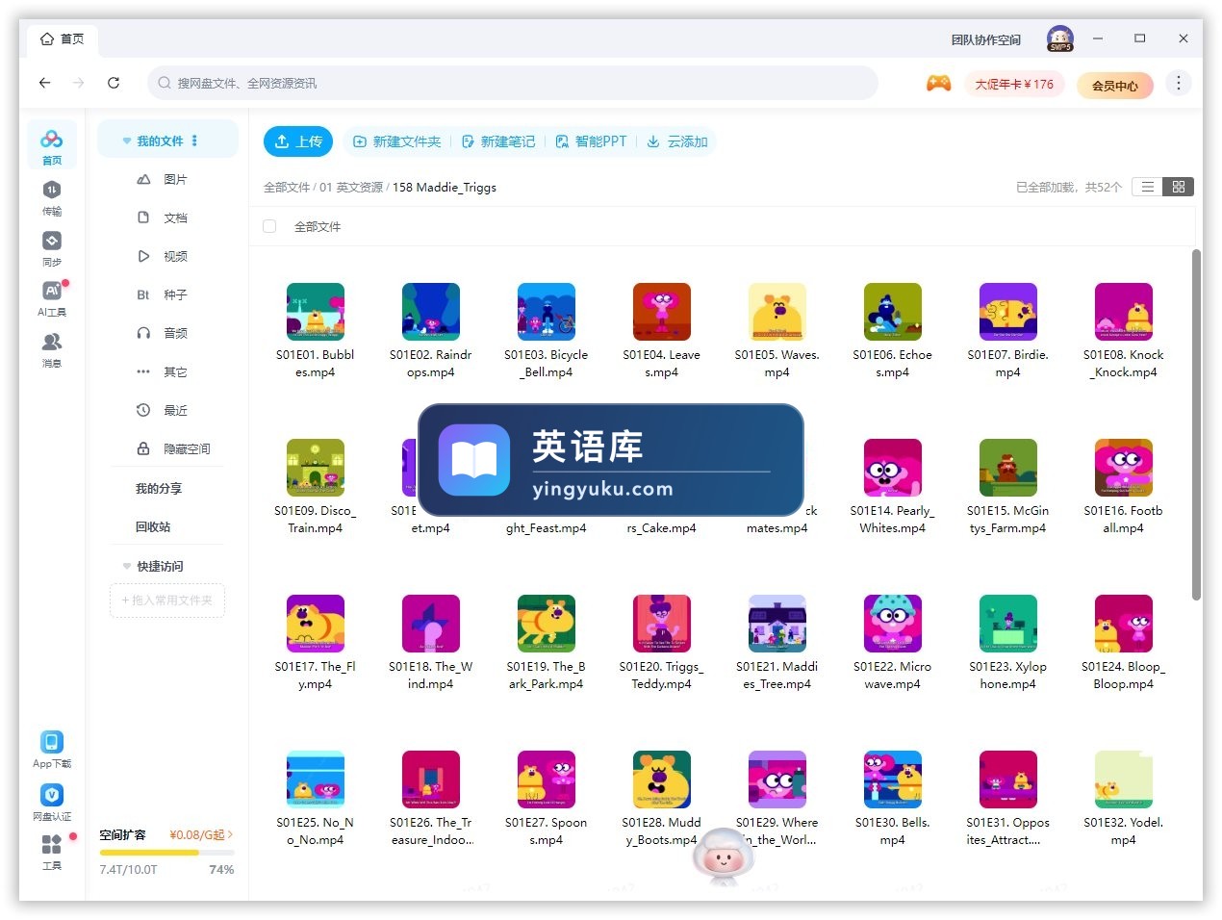Open S01E16. Football.mp4 thumbnail
This screenshot has width=1222, height=920.
tap(1124, 468)
